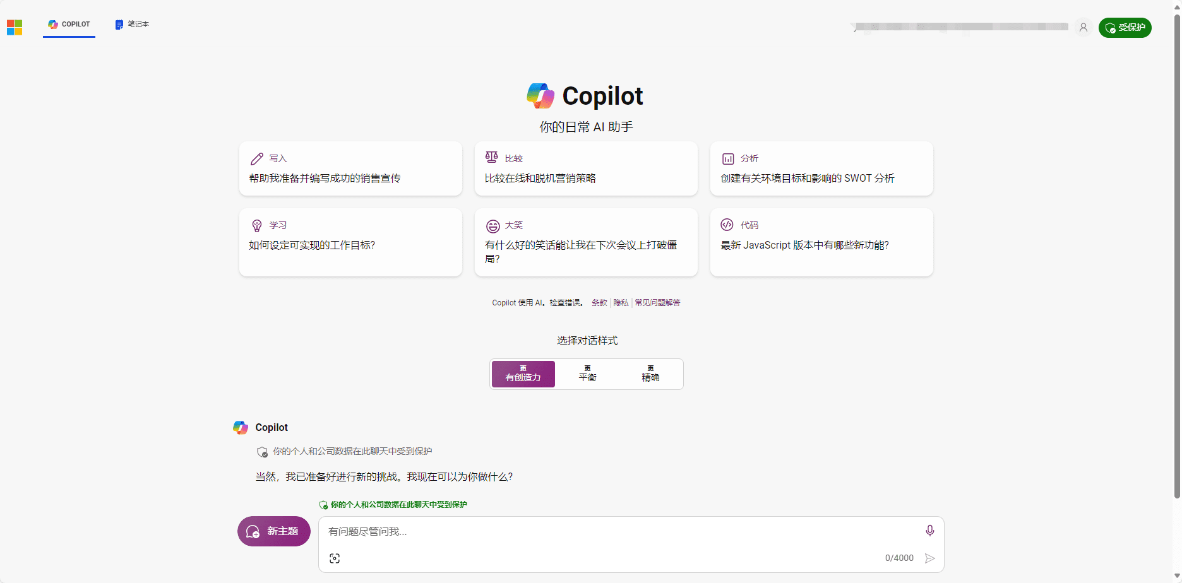Click the 选择对话样式 heading text
The image size is (1182, 583).
coord(587,341)
